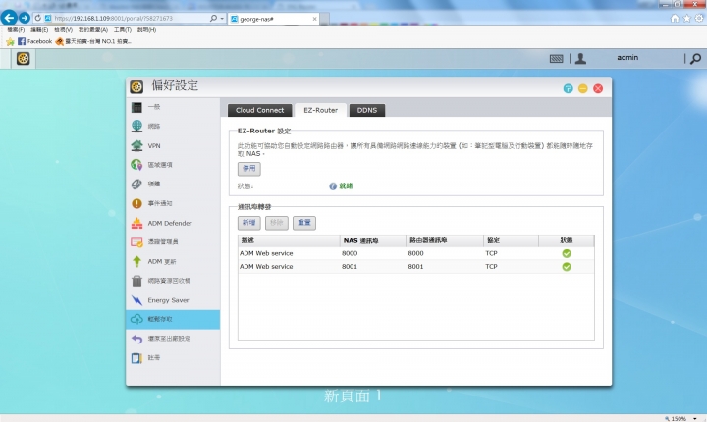Image resolution: width=707 pixels, height=422 pixels.
Task: Open a new browser tab
Action: 325,19
